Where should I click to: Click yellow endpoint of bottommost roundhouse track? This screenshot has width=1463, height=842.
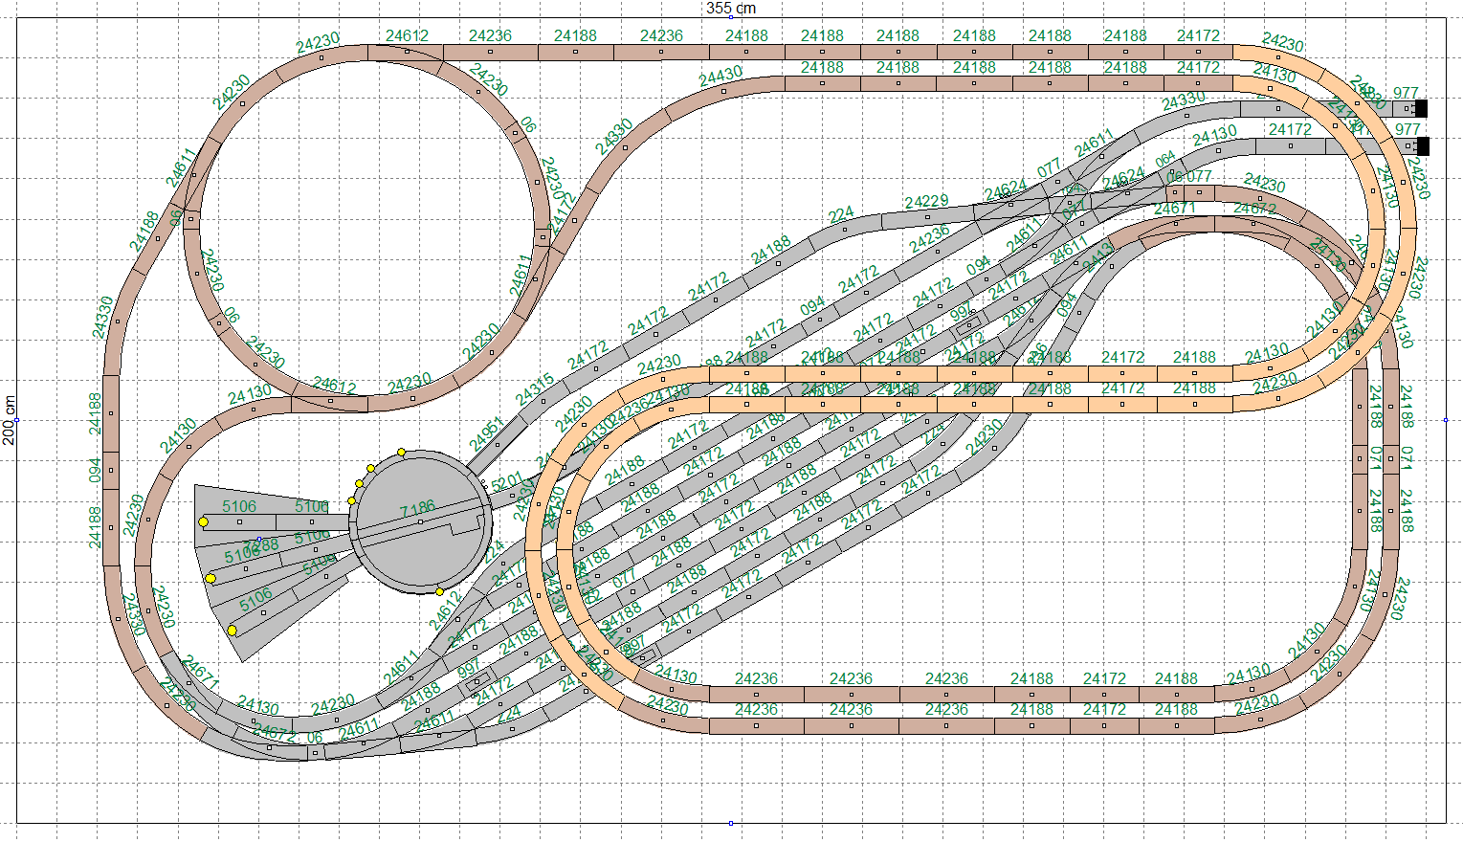click(x=232, y=631)
